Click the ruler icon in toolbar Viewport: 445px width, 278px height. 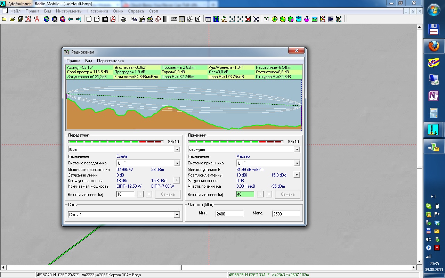(173, 19)
